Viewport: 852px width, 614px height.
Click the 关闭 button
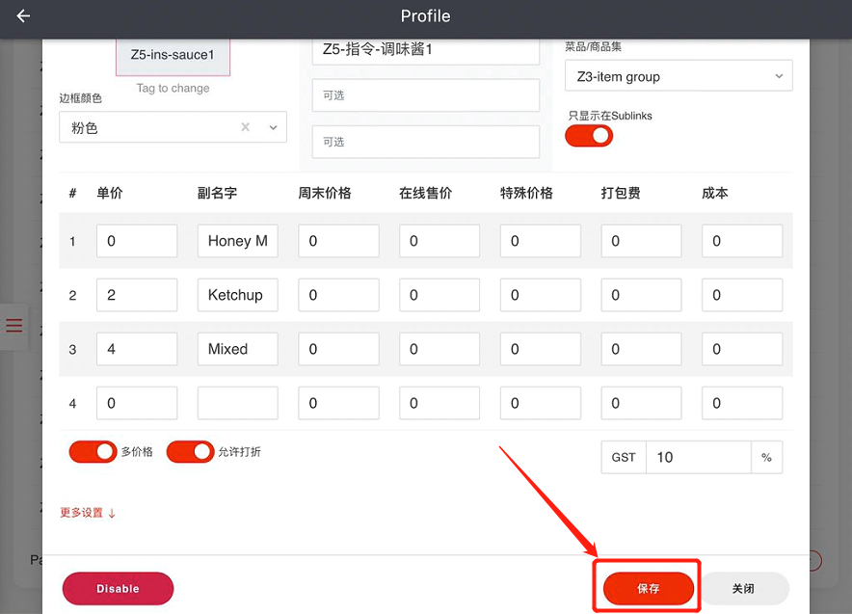click(743, 589)
